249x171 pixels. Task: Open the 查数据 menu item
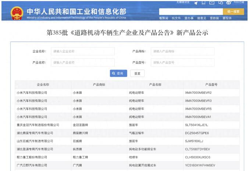pos(214,18)
